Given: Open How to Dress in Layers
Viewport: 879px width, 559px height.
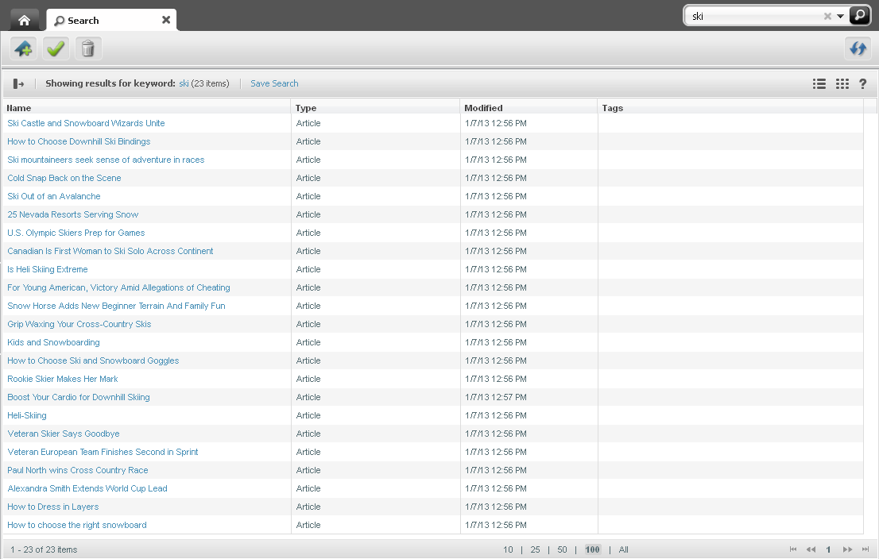Looking at the screenshot, I should (53, 507).
